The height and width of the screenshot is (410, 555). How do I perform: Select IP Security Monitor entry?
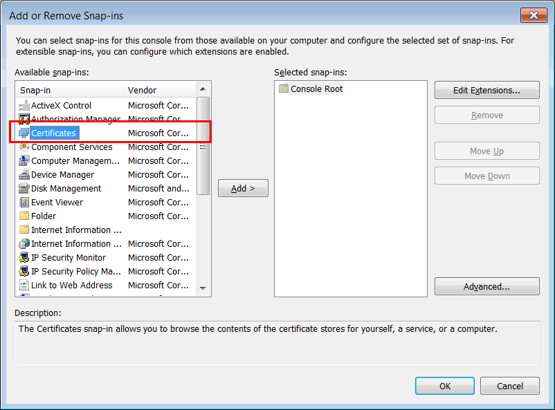pos(69,257)
